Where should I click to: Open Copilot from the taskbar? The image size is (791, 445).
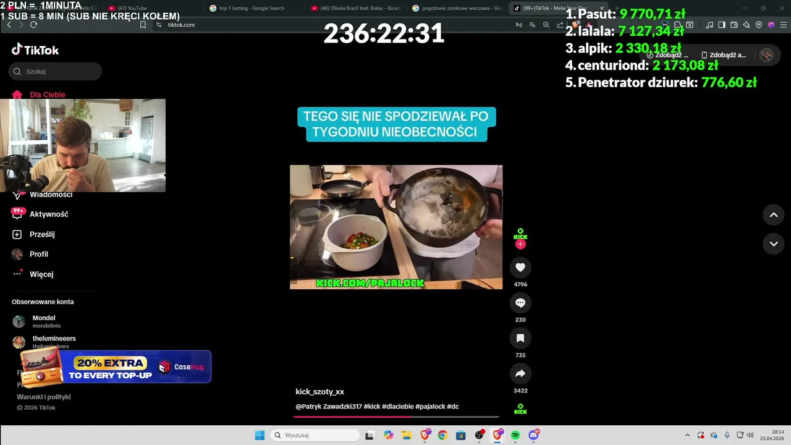(388, 435)
